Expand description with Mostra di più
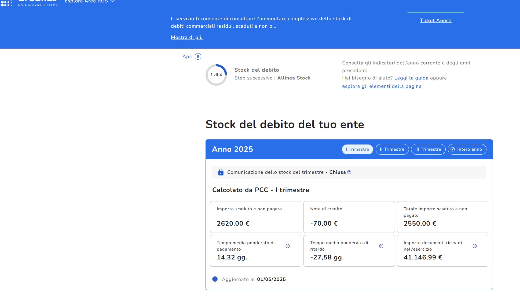This screenshot has width=520, height=300. [187, 37]
